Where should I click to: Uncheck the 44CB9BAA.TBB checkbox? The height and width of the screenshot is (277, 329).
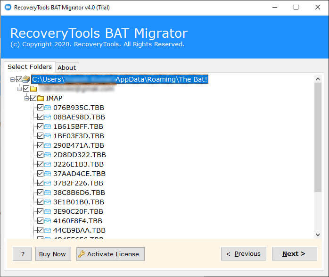point(40,230)
